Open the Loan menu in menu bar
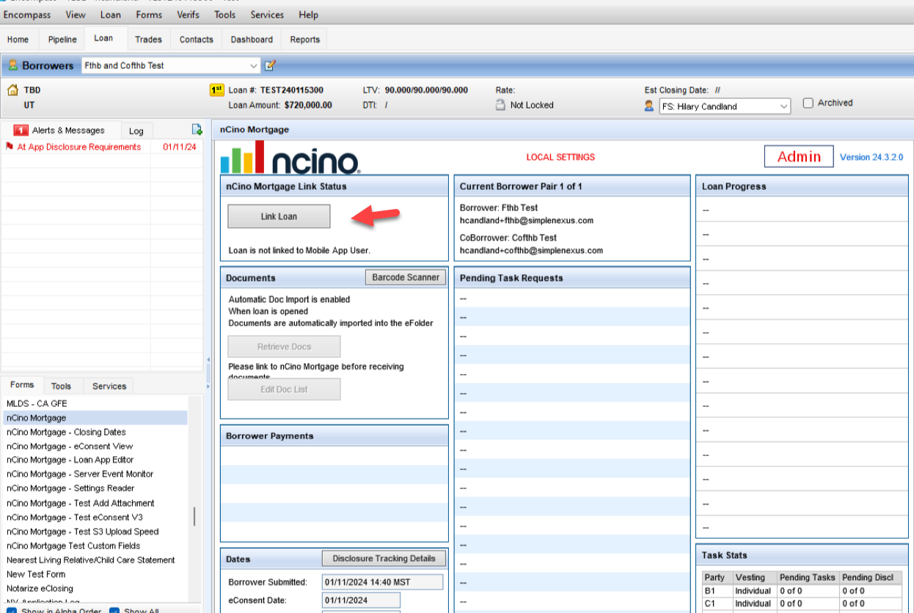The width and height of the screenshot is (914, 613). (111, 15)
